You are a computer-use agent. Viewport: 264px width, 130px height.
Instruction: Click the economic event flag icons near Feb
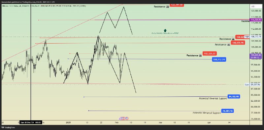pos(124,118)
